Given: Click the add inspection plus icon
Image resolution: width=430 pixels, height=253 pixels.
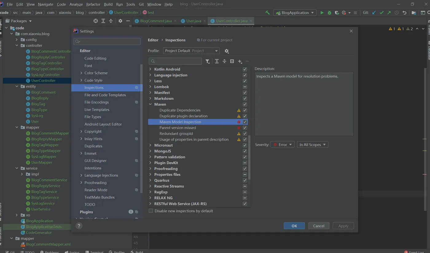Looking at the screenshot, I should click(240, 61).
